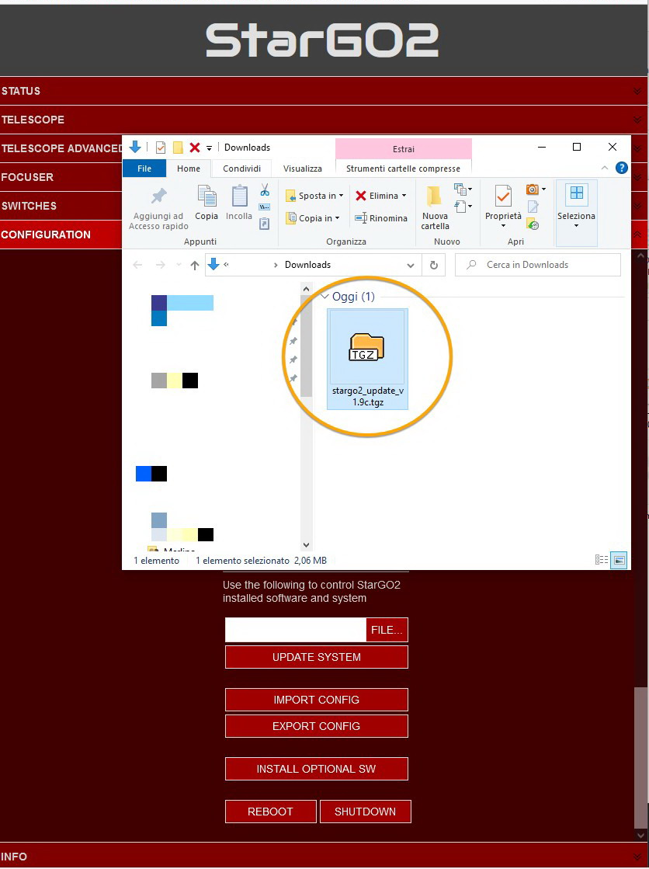This screenshot has width=649, height=869.
Task: Switch to the Visualizza tab
Action: click(x=303, y=169)
